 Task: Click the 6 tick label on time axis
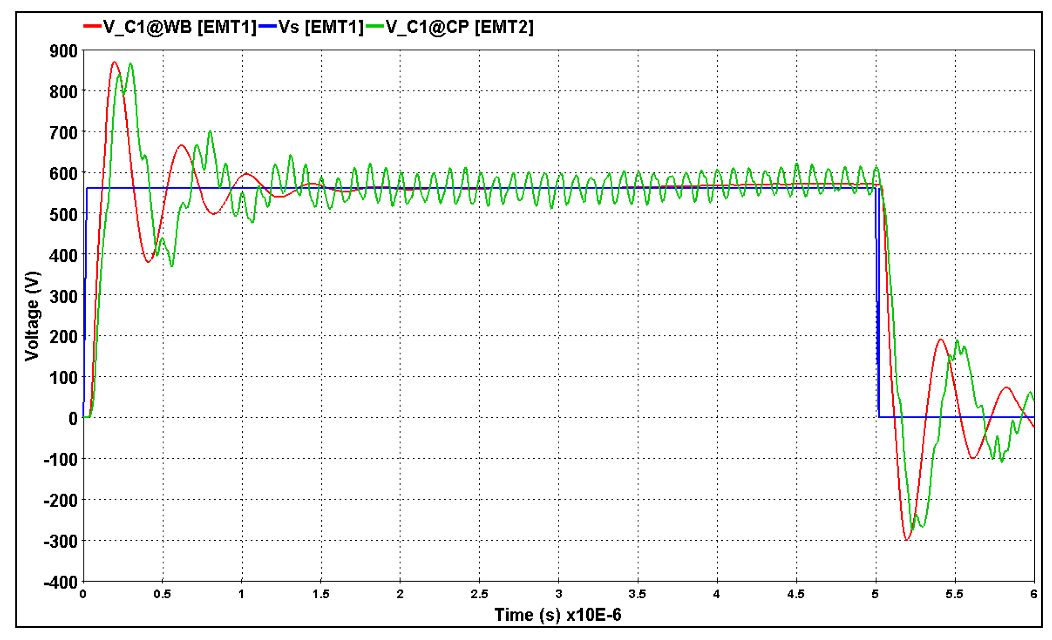[x=1034, y=594]
